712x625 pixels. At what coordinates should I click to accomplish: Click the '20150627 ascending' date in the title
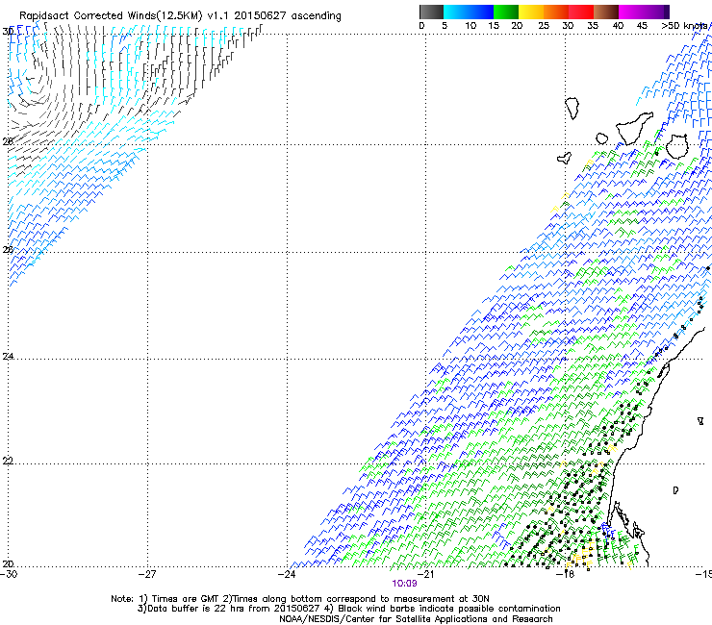[x=288, y=15]
